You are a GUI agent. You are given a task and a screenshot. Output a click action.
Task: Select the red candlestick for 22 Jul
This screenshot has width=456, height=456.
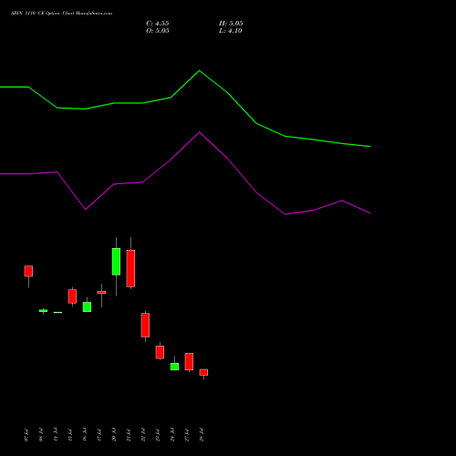click(x=145, y=325)
